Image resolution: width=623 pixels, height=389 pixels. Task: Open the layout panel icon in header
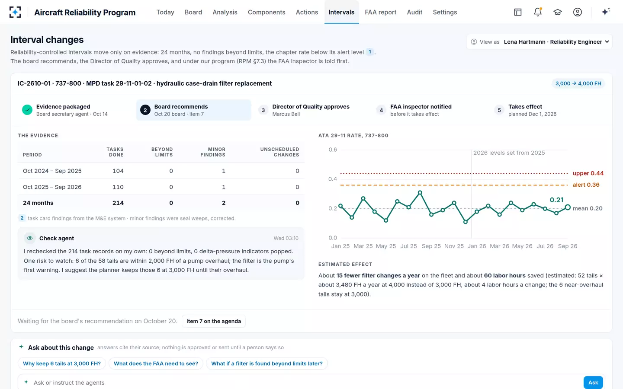coord(518,12)
